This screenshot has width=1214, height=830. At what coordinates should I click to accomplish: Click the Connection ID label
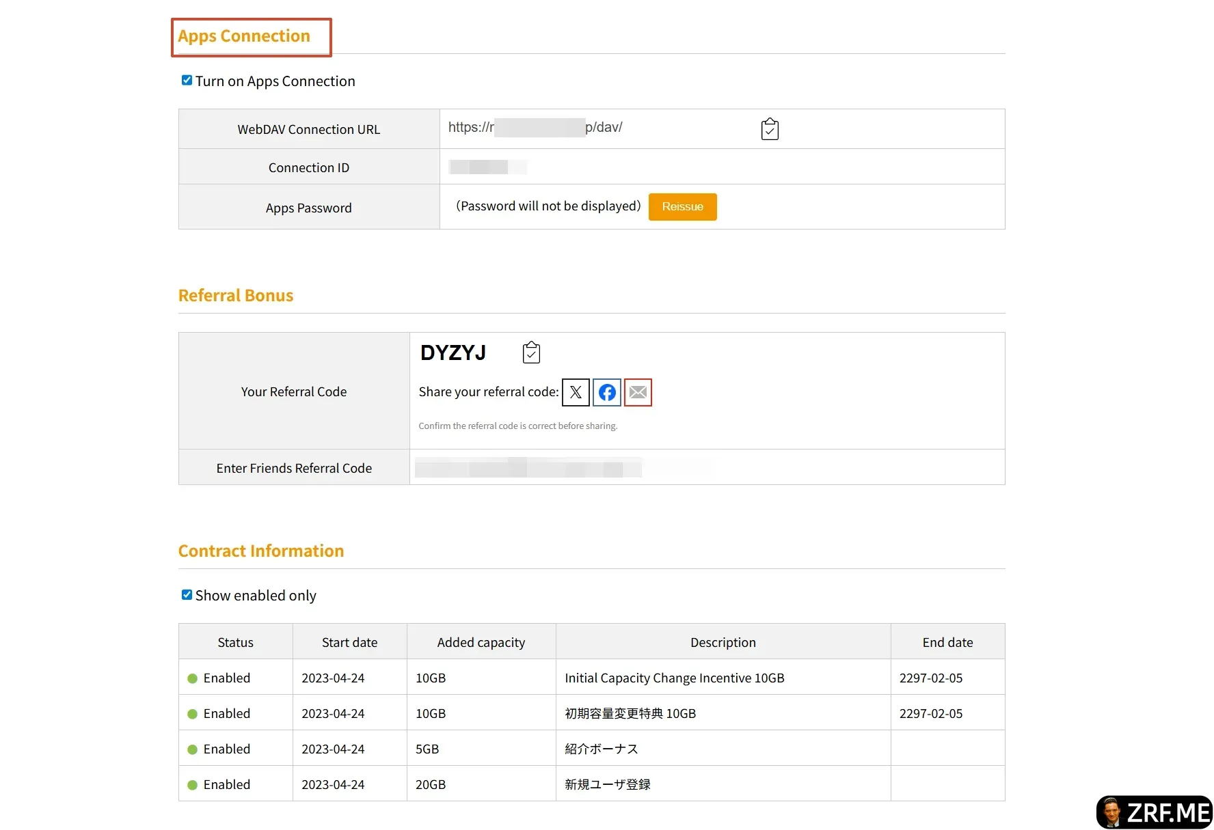point(309,167)
